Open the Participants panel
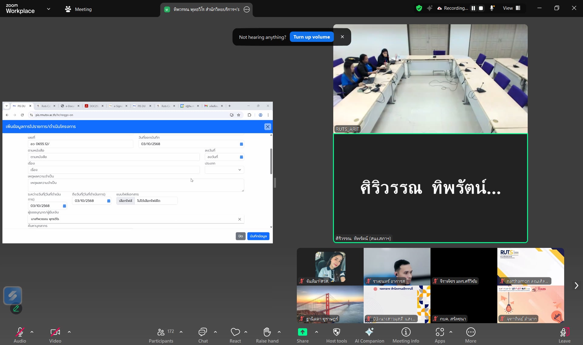583x345 pixels. (161, 335)
